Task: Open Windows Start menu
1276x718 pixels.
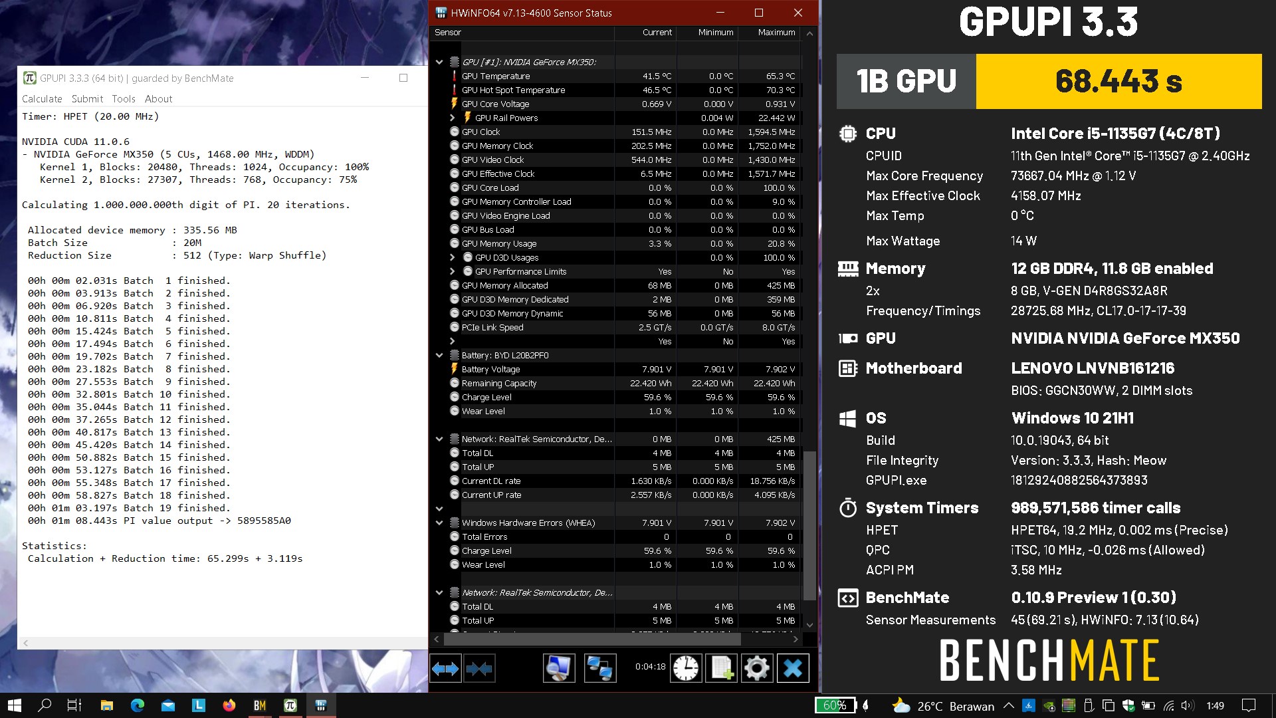Action: tap(14, 705)
